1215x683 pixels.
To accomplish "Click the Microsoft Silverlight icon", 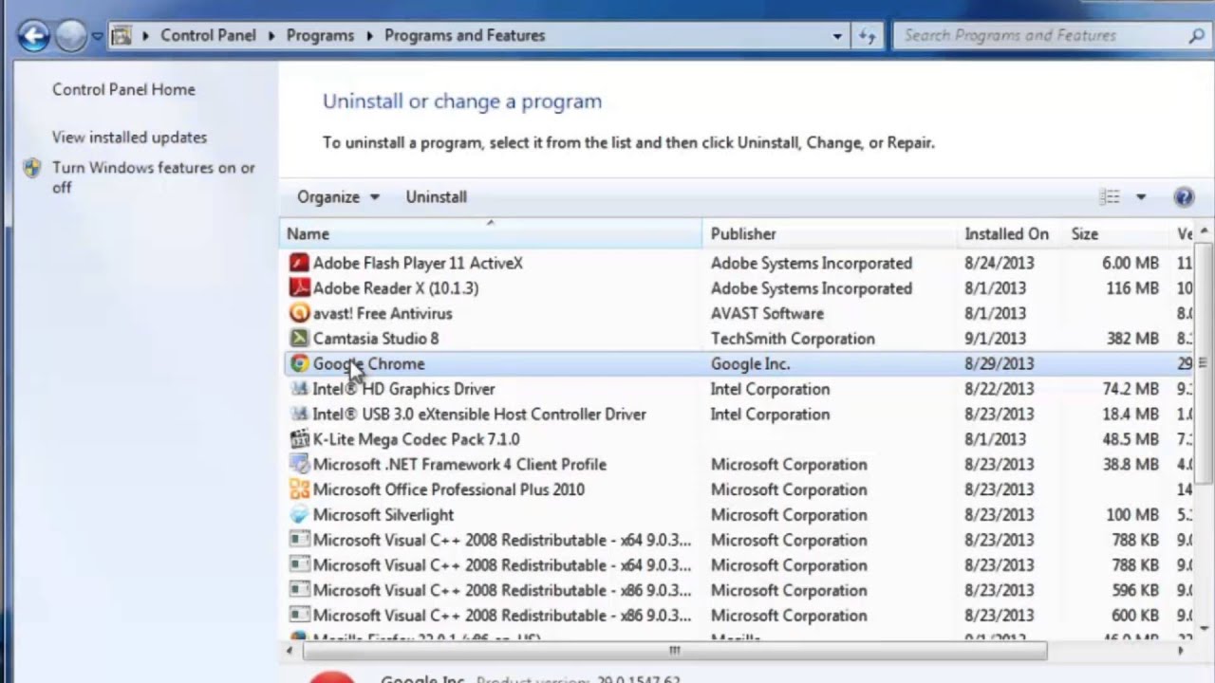I will (299, 515).
